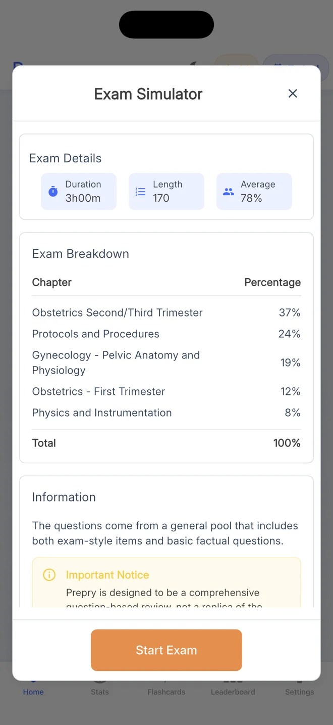Click the Duration 3h00m detail card
The height and width of the screenshot is (725, 333).
[x=79, y=191]
